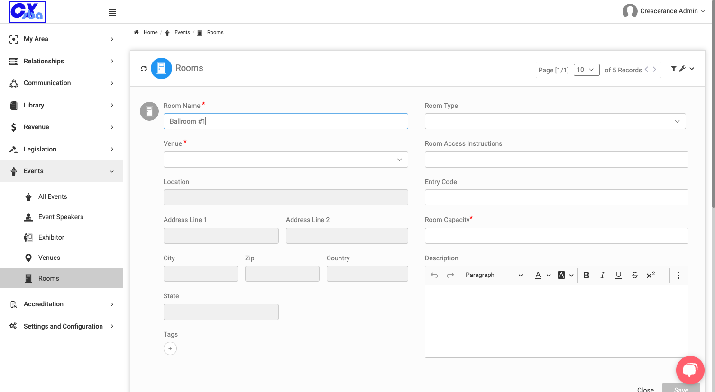Open the Paragraph style dropdown
The image size is (715, 392).
494,275
